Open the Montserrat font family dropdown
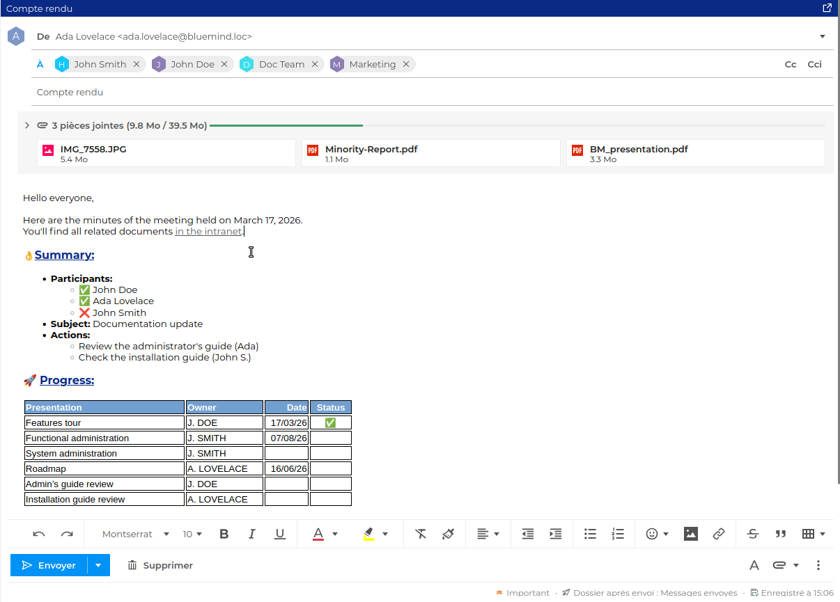The height and width of the screenshot is (602, 840). pyautogui.click(x=136, y=534)
